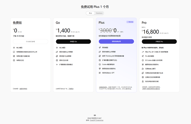Click the Codex 编码智能体 icon in Plus card
Viewport: 191px width, 124px height.
[x=100, y=64]
